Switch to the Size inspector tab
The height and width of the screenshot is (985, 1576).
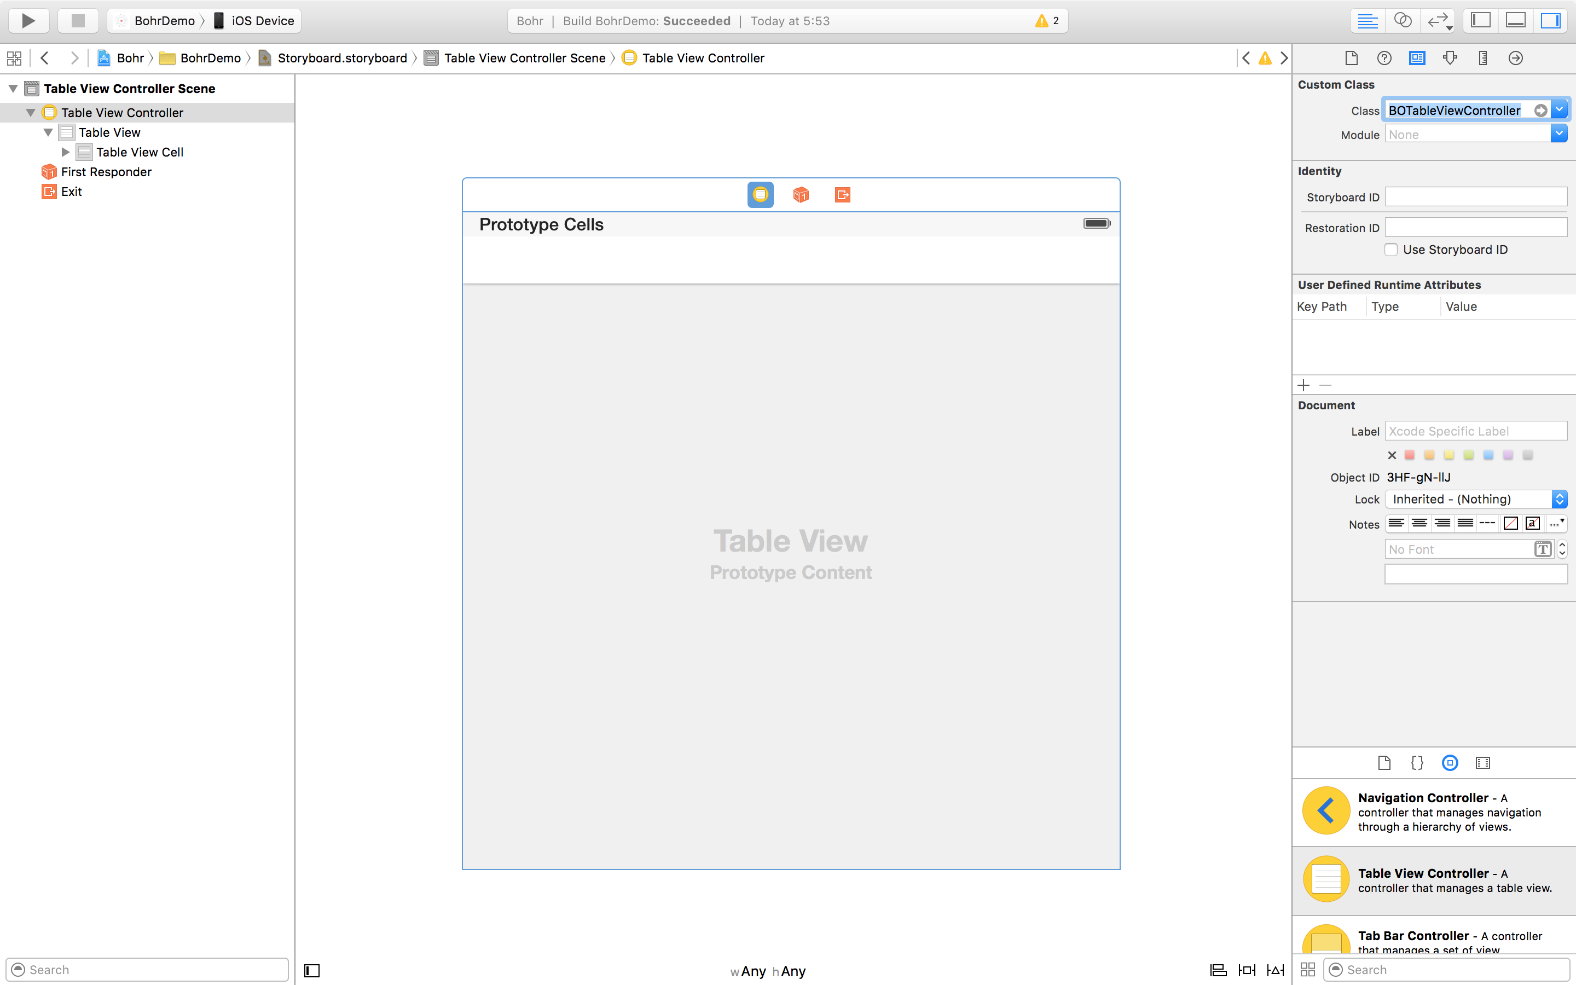[x=1483, y=58]
